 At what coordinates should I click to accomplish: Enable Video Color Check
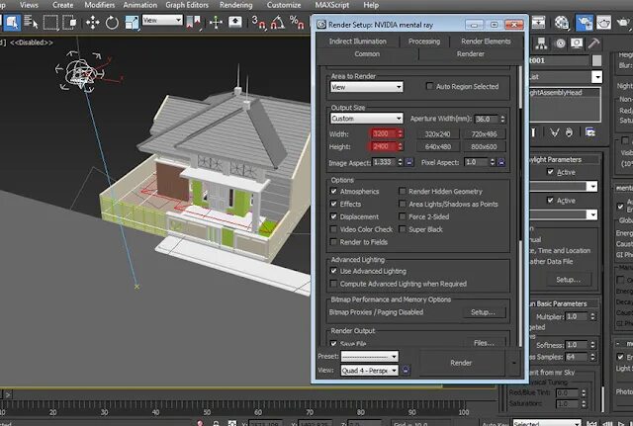[x=333, y=229]
